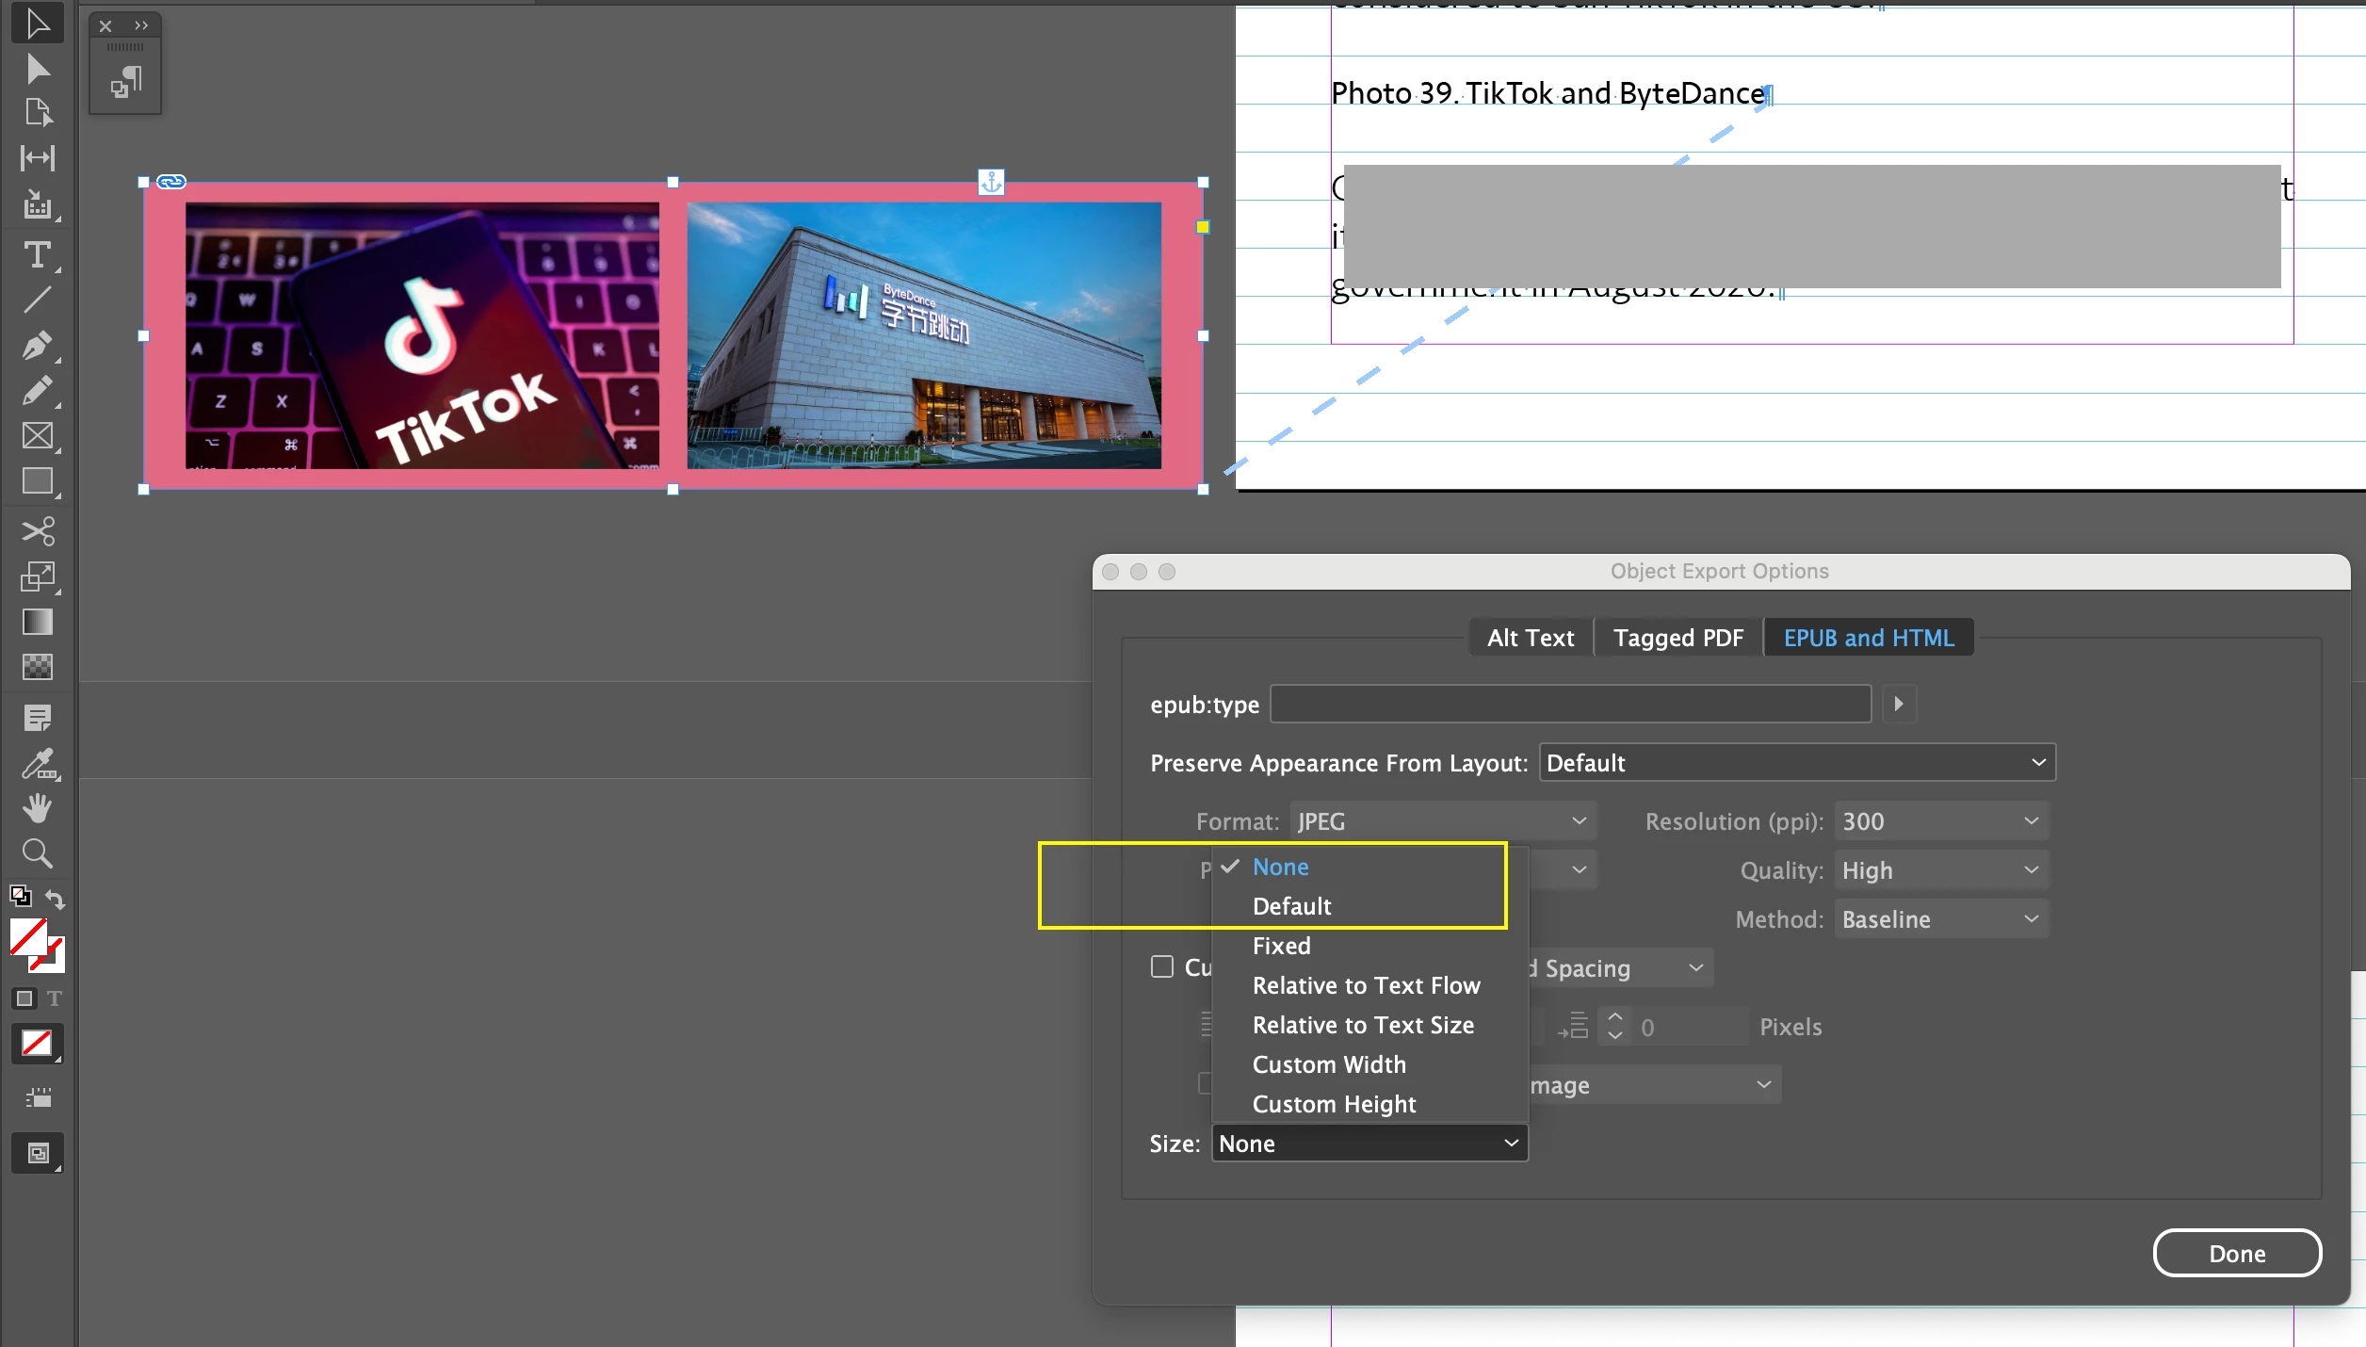
Task: Click the anchored object anchor icon
Action: [991, 182]
